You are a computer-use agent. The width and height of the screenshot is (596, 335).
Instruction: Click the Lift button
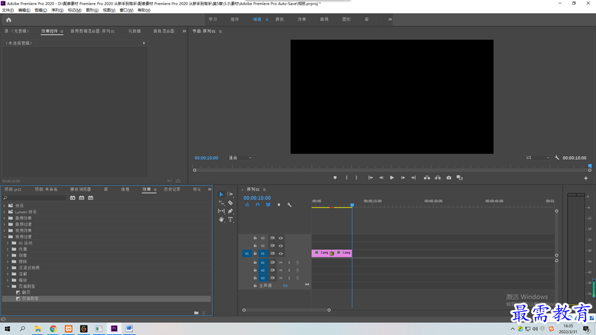[x=427, y=177]
